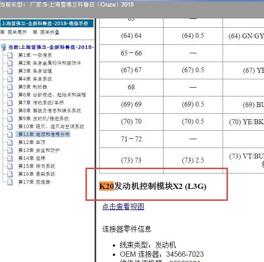Click the 上海雪佛兰-全新科鲁兹-2018-维修手册 panel header

pyautogui.click(x=47, y=23)
